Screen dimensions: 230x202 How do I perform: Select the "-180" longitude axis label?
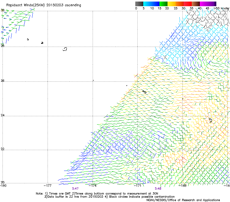(3, 186)
